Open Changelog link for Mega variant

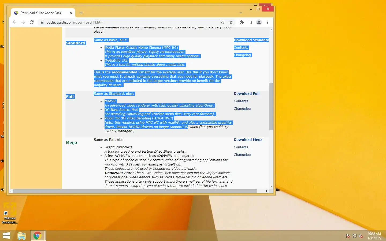242,155
